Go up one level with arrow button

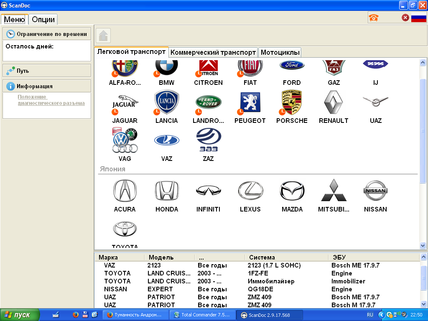click(x=103, y=36)
